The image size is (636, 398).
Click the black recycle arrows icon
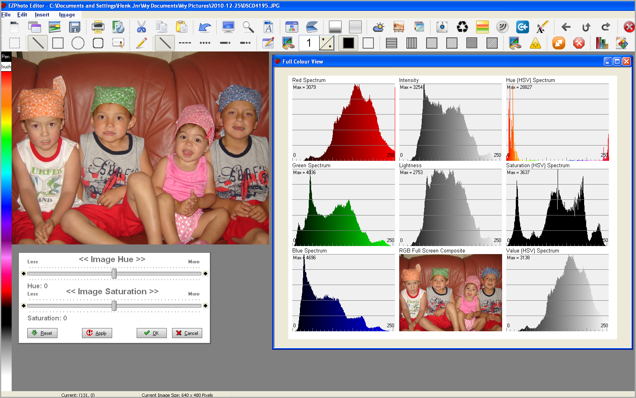click(462, 27)
